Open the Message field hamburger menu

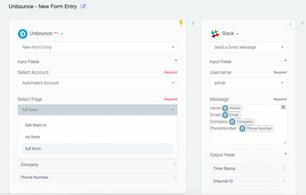pos(283,107)
